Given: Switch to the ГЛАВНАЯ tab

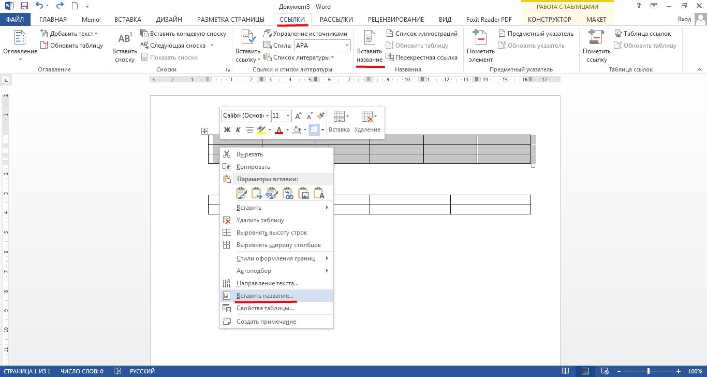Looking at the screenshot, I should 53,20.
